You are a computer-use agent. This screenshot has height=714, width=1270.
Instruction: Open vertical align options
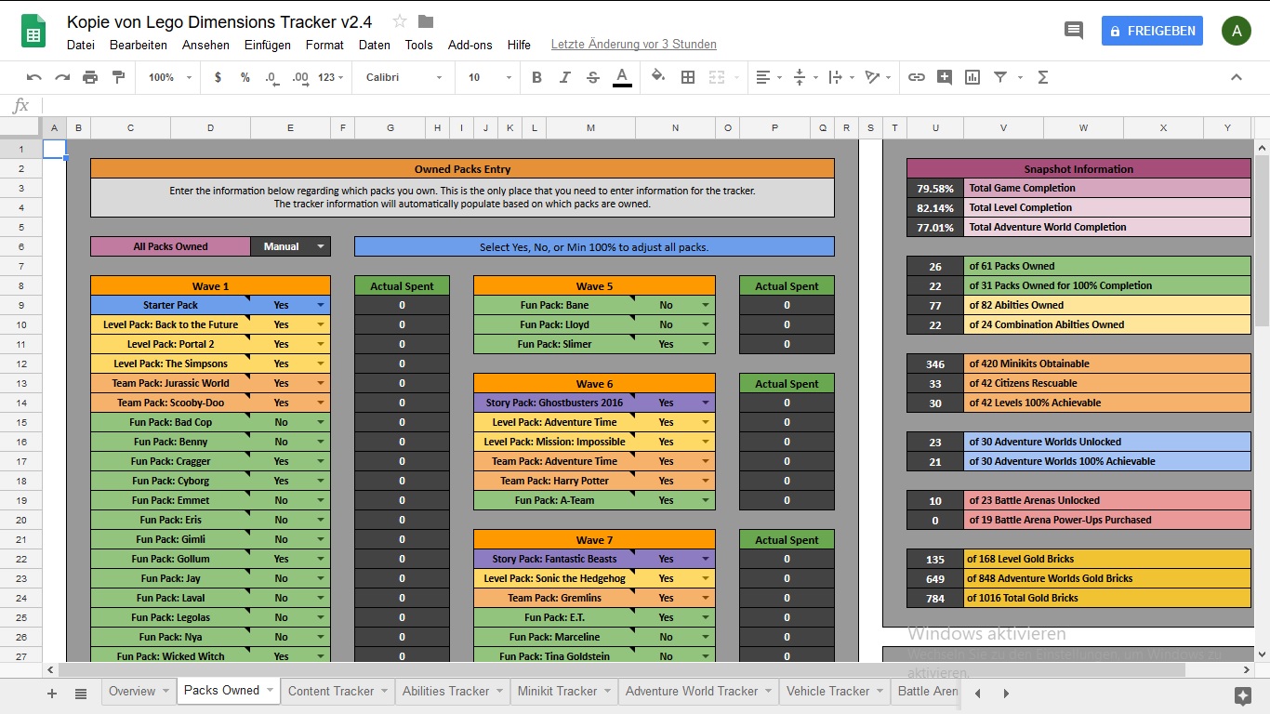coord(804,77)
